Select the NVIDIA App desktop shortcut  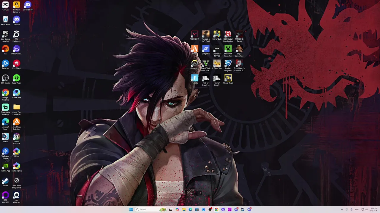click(x=5, y=167)
